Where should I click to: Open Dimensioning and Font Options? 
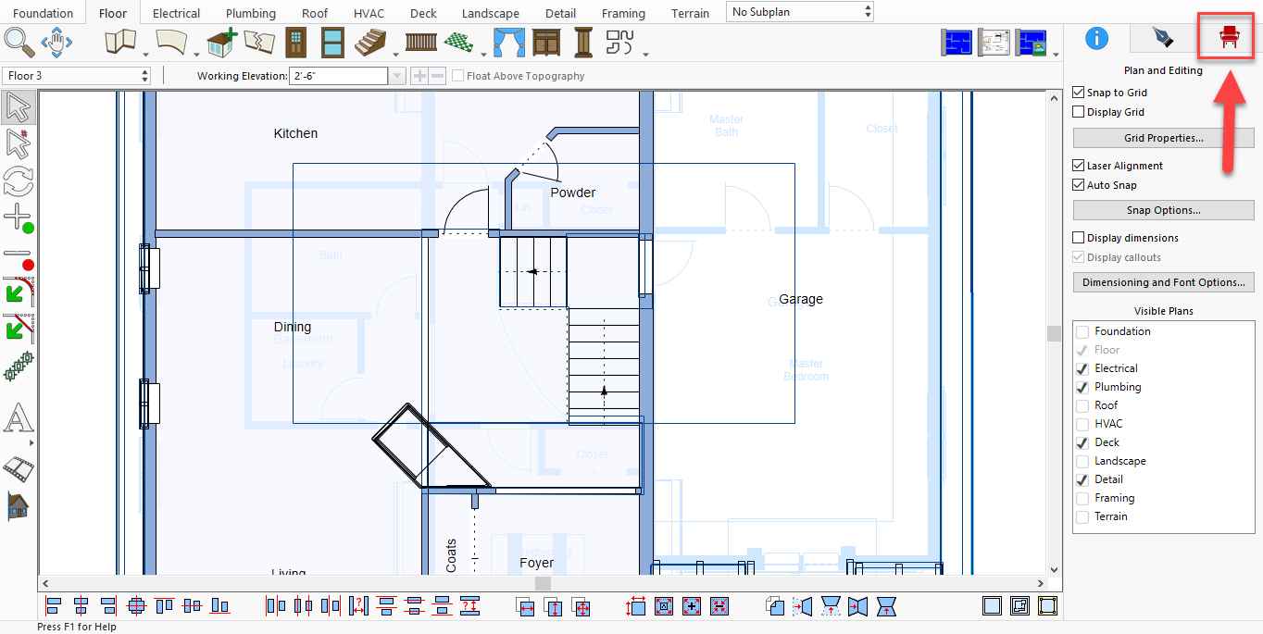1163,282
